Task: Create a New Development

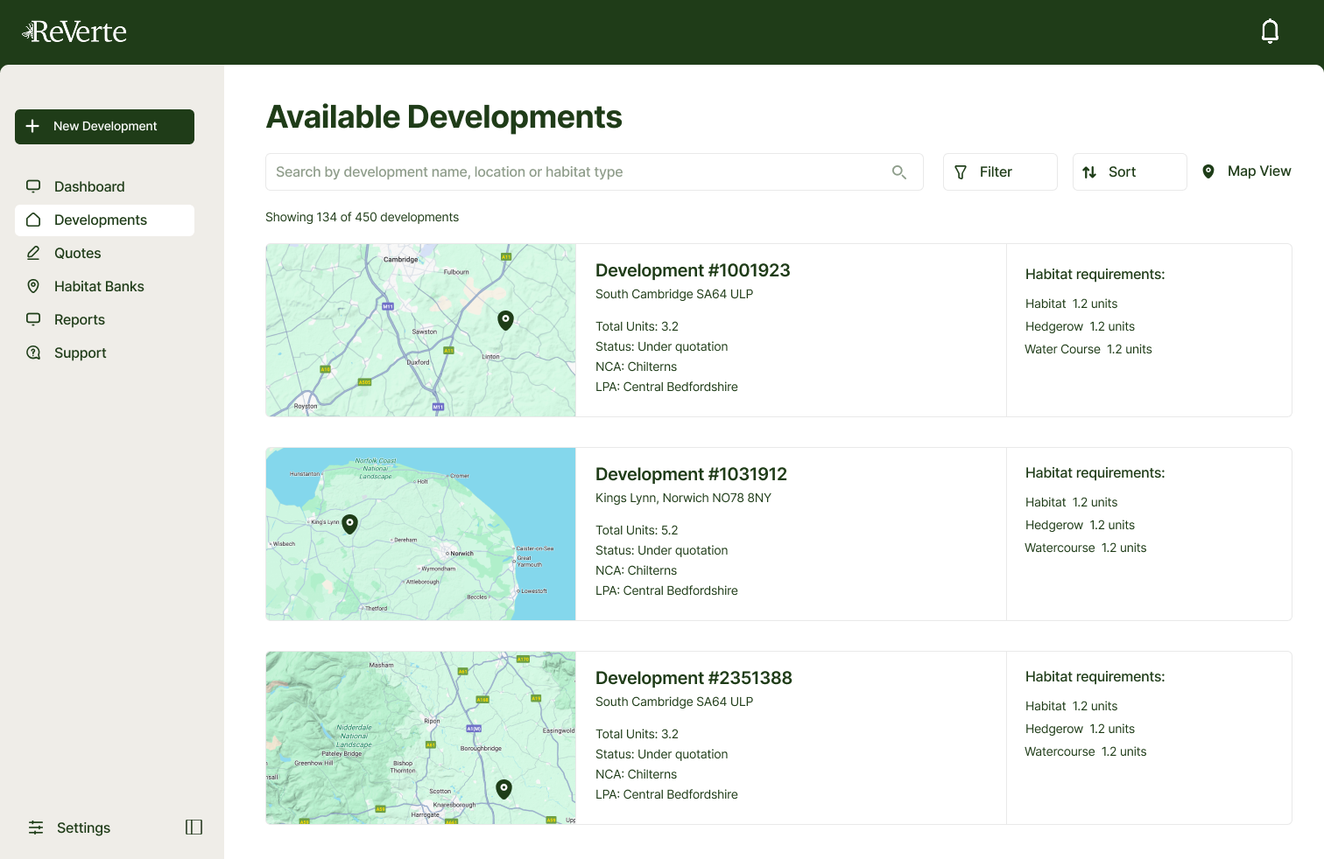Action: tap(104, 127)
